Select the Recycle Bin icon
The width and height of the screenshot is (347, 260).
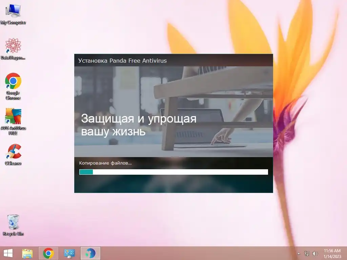(x=13, y=225)
